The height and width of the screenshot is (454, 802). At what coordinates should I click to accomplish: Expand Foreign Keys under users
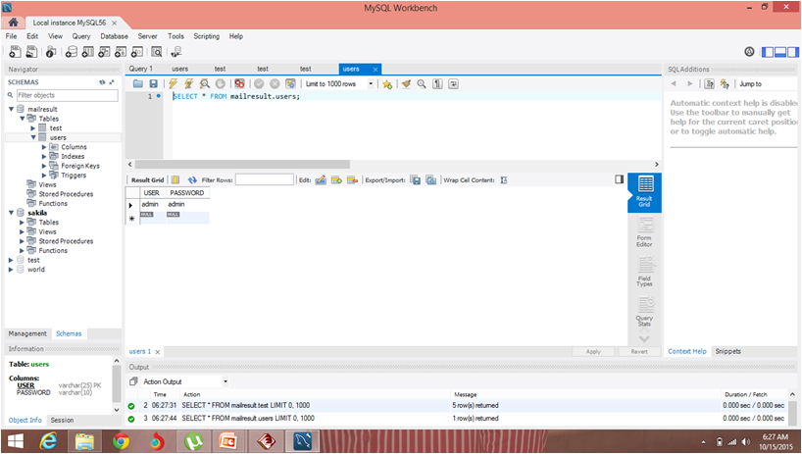point(44,166)
